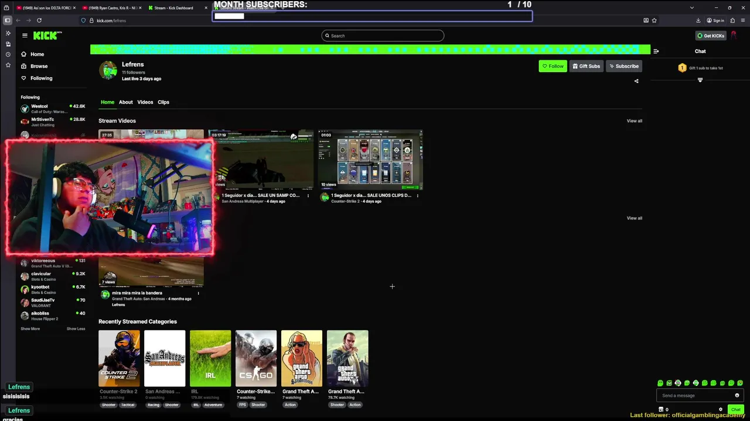Expand list with Show More
Image resolution: width=750 pixels, height=421 pixels.
(x=30, y=329)
